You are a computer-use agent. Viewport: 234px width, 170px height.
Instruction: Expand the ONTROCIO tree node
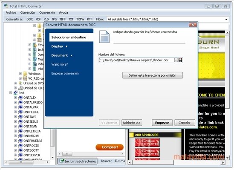coord(15,145)
